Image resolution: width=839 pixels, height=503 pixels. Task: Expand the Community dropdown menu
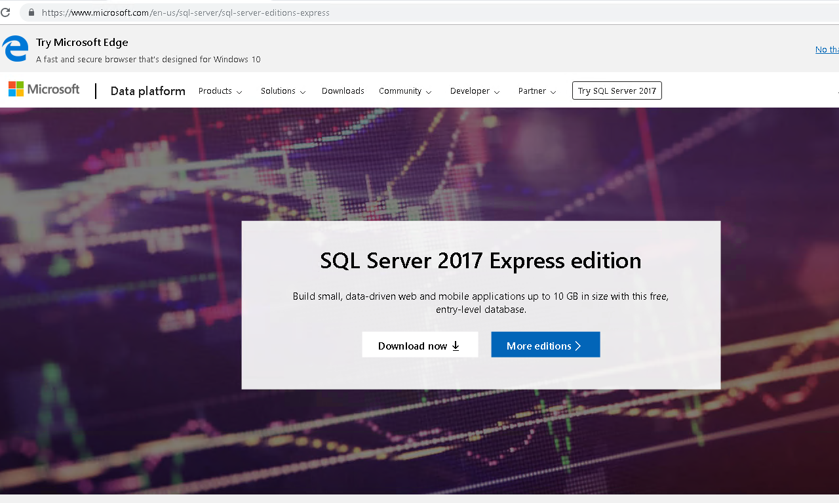click(405, 91)
